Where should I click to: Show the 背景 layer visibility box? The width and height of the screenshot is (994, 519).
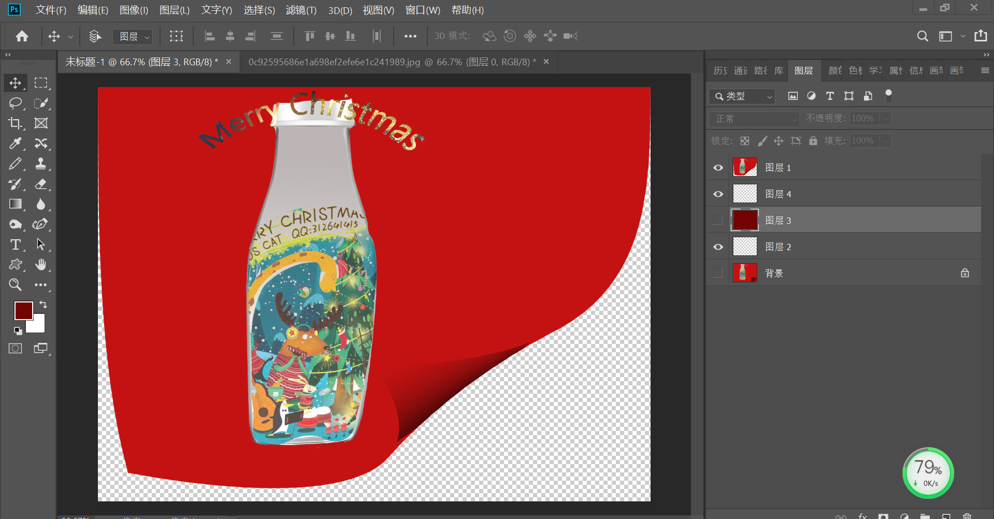[x=718, y=273]
